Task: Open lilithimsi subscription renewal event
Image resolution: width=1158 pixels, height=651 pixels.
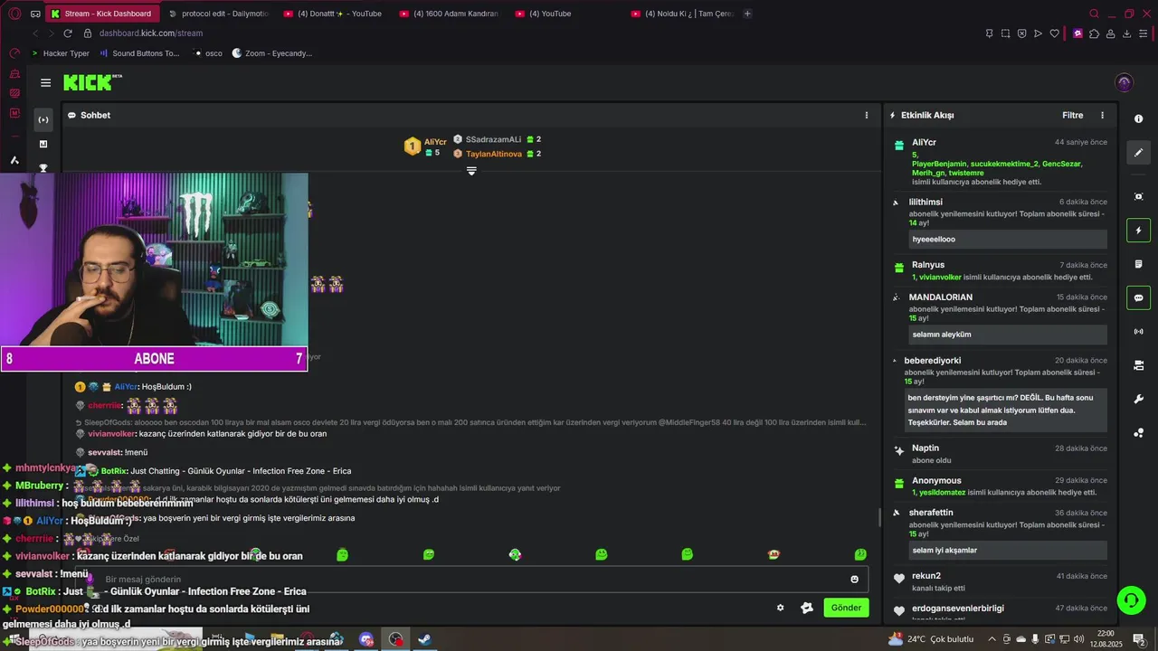Action: (1000, 222)
